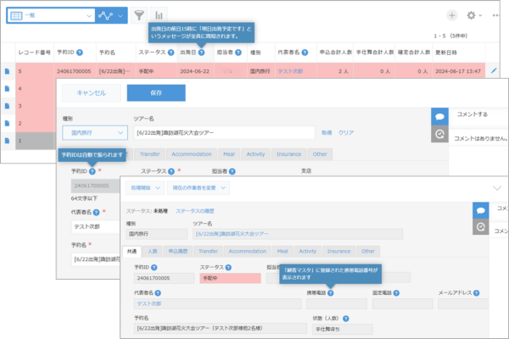Click help icon next to 予約ID column header
The image size is (509, 339).
coord(80,53)
